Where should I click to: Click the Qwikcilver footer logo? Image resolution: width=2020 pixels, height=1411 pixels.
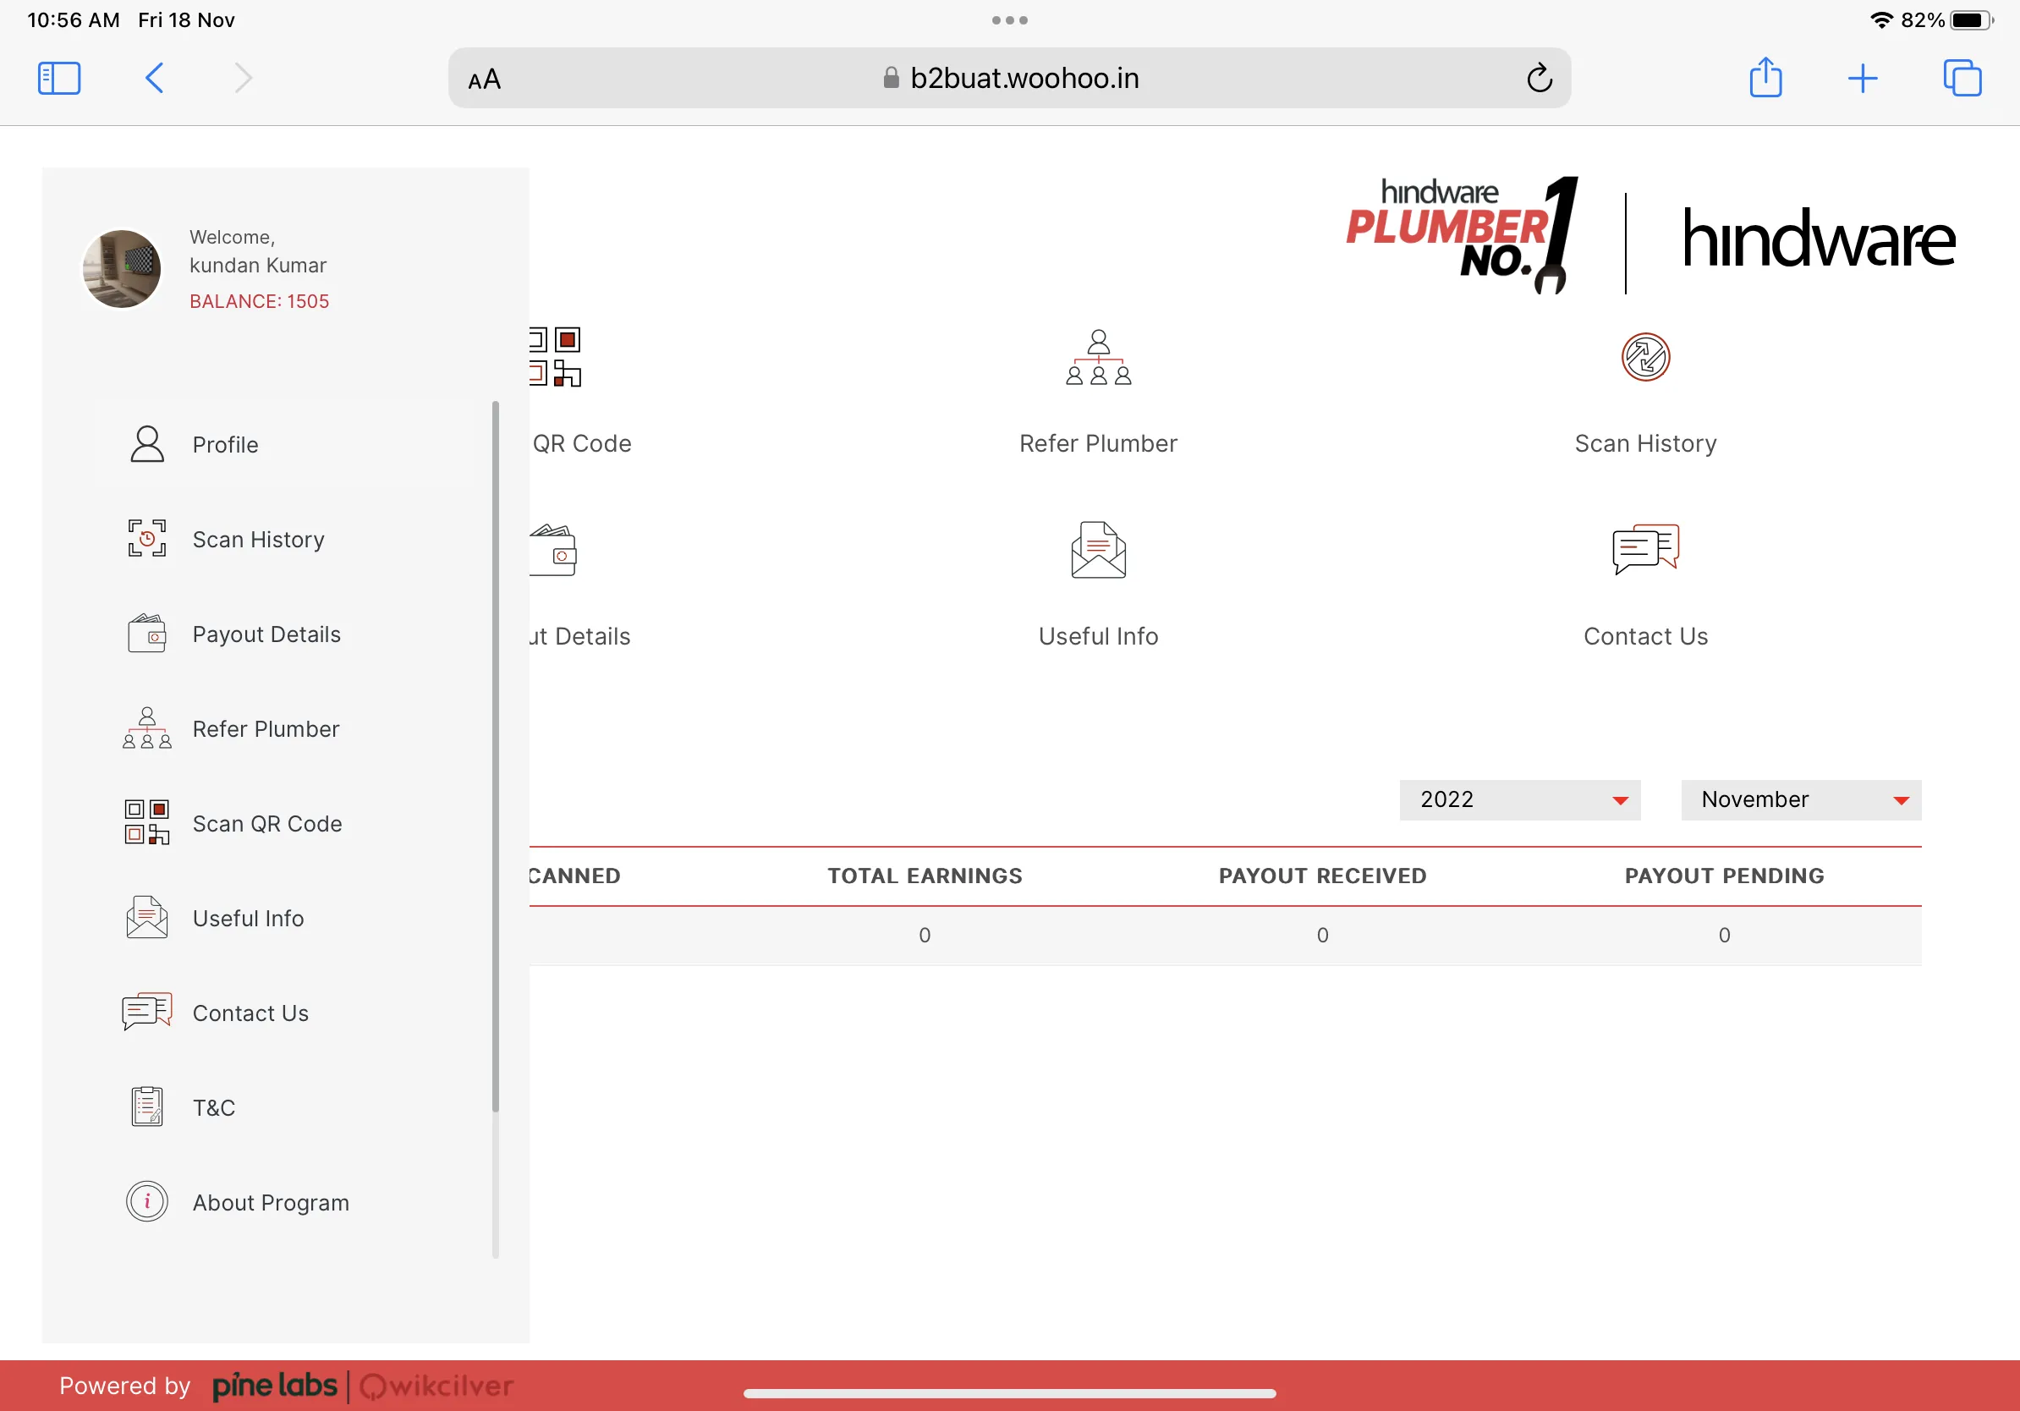[x=436, y=1386]
